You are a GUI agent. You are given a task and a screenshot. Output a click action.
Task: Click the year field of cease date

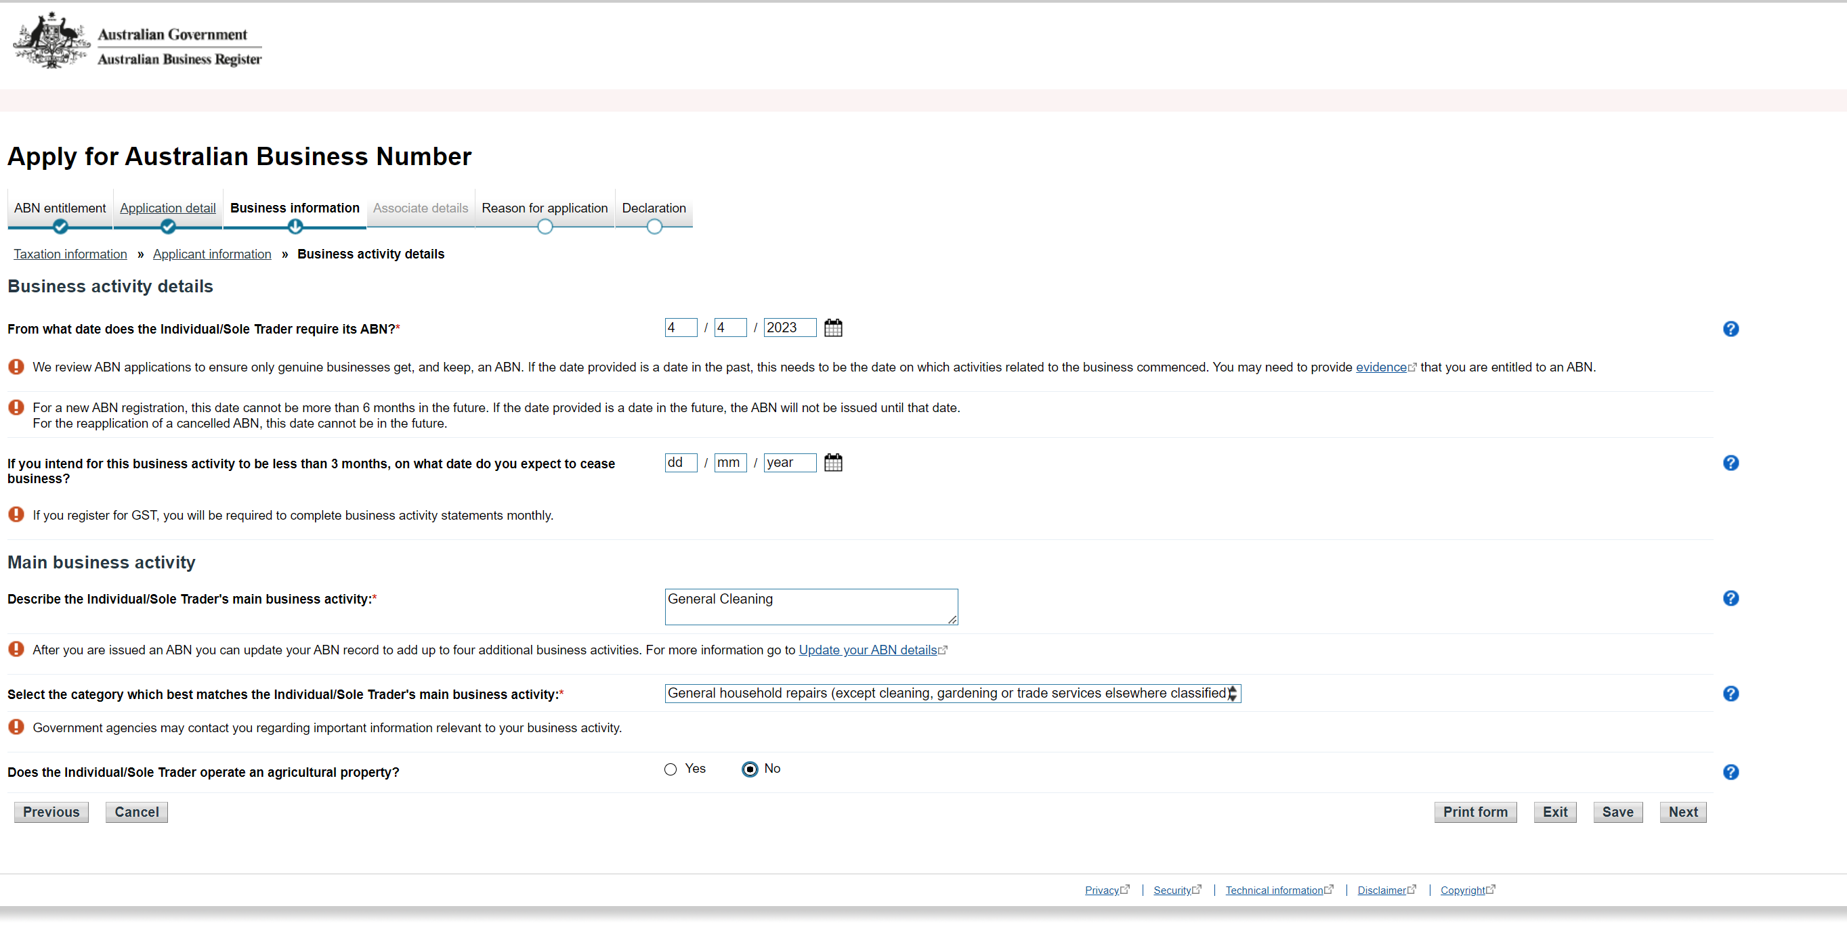tap(788, 463)
